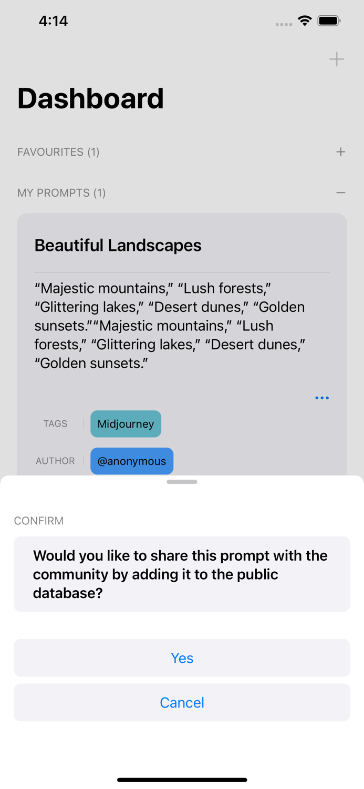364x789 pixels.
Task: Tap the sheet grabber handle to expand the dialog
Action: [182, 481]
